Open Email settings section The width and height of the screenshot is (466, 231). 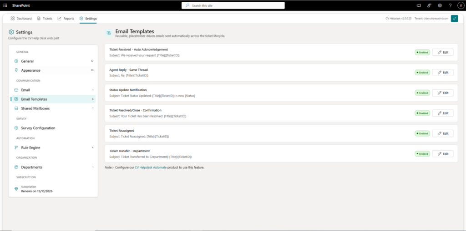pos(54,90)
